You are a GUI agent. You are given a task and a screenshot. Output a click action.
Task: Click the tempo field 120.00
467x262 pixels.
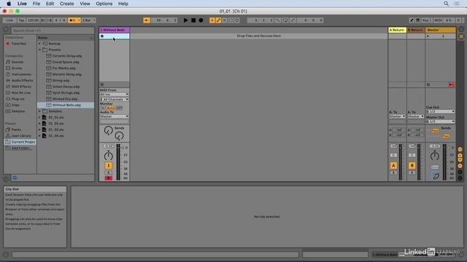tap(33, 20)
